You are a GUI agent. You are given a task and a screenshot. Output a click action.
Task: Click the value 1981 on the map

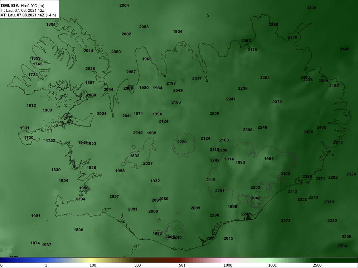point(36,216)
